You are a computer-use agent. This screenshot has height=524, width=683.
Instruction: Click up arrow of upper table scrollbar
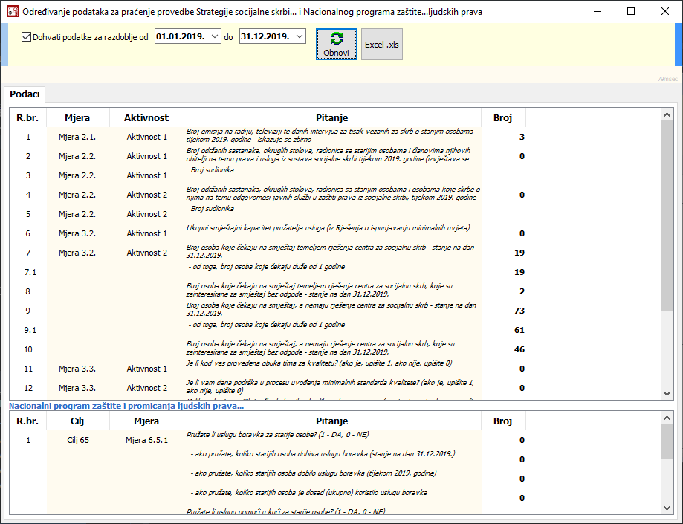[x=667, y=114]
